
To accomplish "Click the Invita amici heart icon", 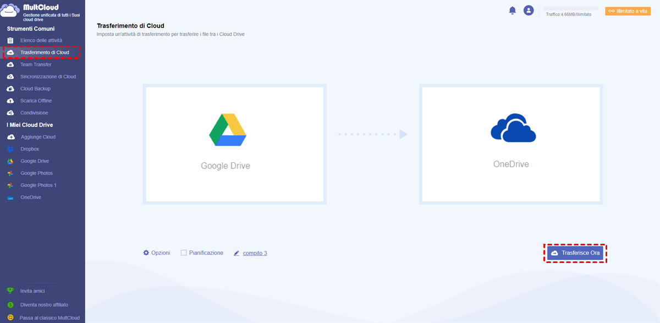I will (x=10, y=291).
